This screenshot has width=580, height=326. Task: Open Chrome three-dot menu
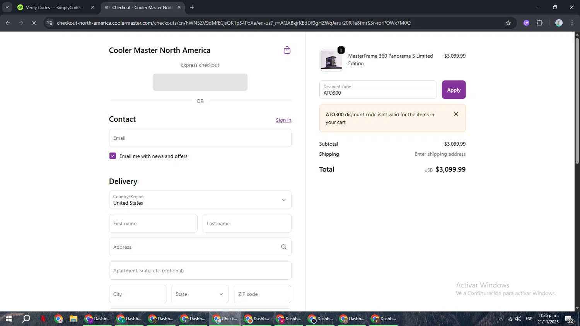(572, 23)
